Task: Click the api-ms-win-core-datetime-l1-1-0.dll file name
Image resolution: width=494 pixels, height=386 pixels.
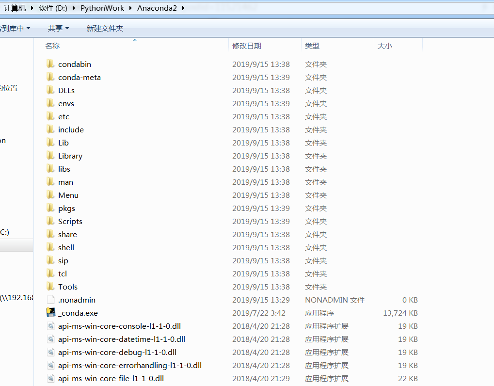Action: 122,339
